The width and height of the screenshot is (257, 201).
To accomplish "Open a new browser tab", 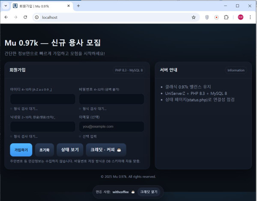I will (x=78, y=6).
